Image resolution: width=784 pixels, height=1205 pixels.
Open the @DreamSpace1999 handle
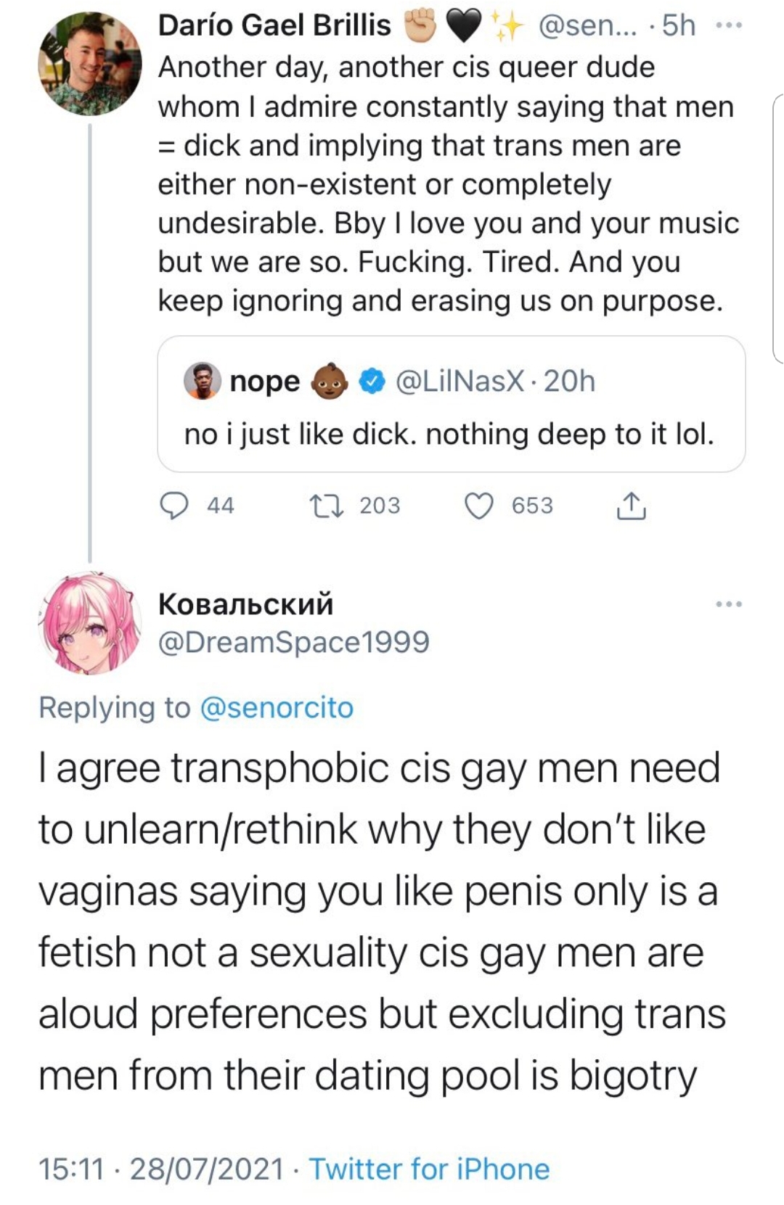(x=294, y=642)
